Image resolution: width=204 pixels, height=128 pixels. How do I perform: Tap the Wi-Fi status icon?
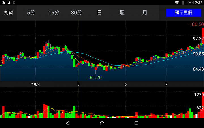coord(177,3)
